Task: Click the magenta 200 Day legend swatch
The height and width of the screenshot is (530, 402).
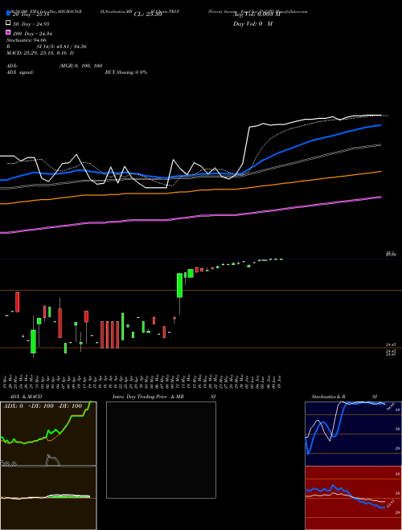Action: point(8,32)
